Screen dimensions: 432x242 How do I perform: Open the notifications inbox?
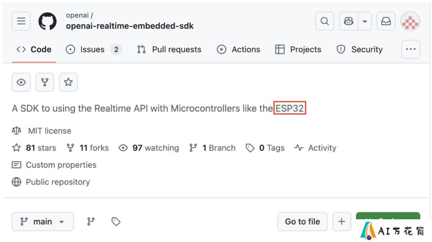(x=386, y=21)
